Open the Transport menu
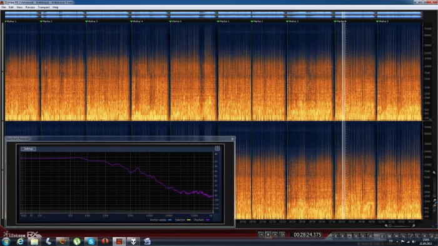The image size is (438, 246). pos(44,7)
